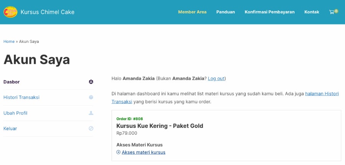Click the Histori Transaksi sidebar icon
The height and width of the screenshot is (165, 345).
click(91, 97)
